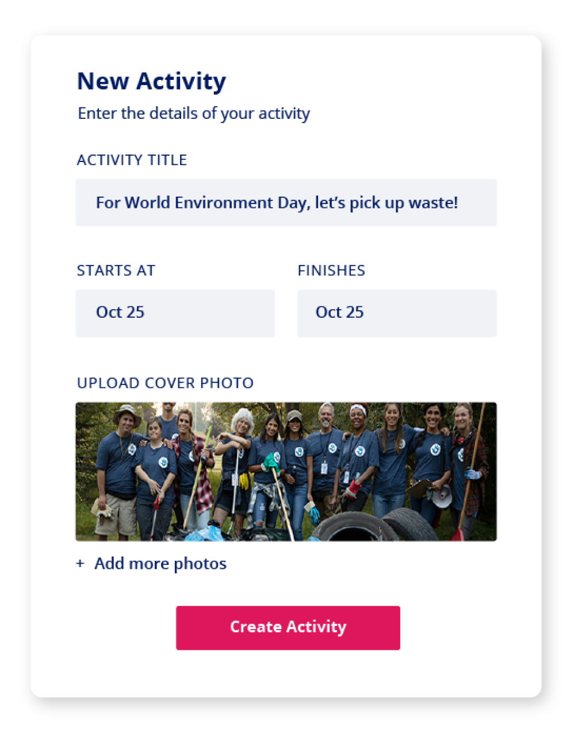Click the plus icon beside Add more photos
Screen dimensions: 574x732
coord(80,564)
